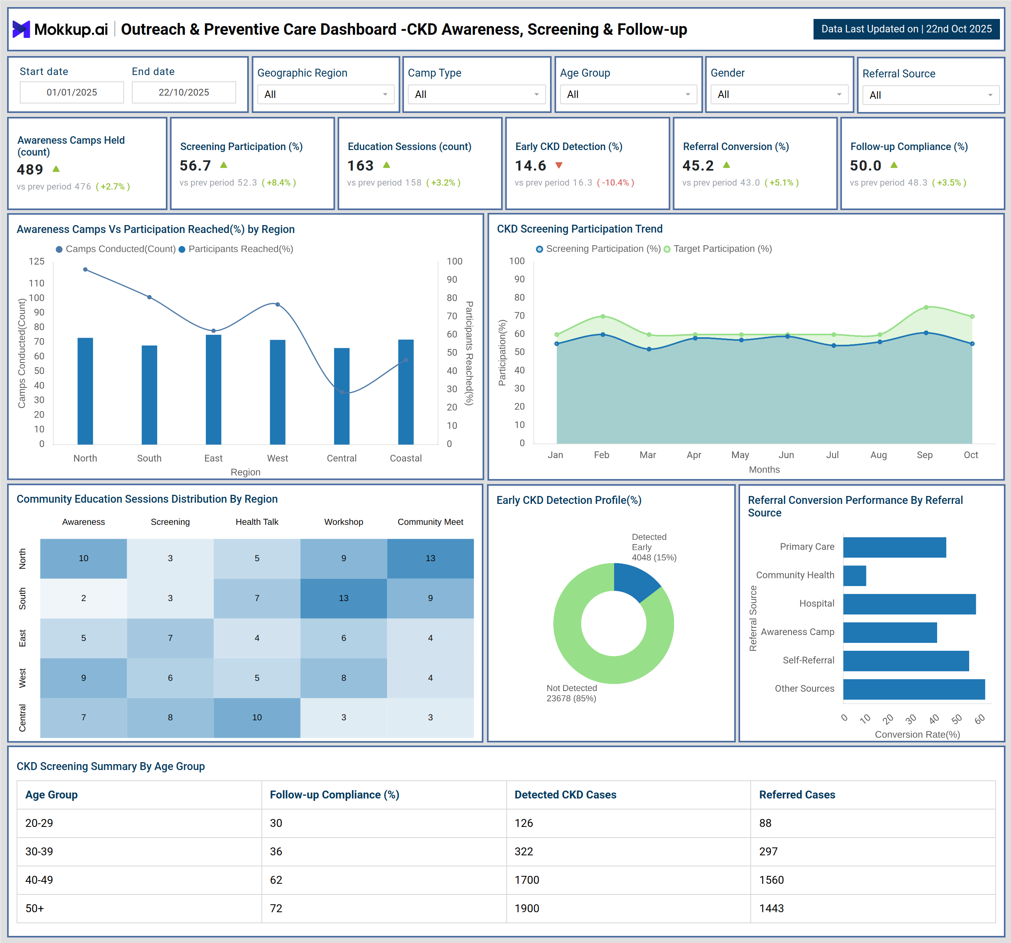
Task: Click Primary Care conversion bar
Action: [x=894, y=547]
